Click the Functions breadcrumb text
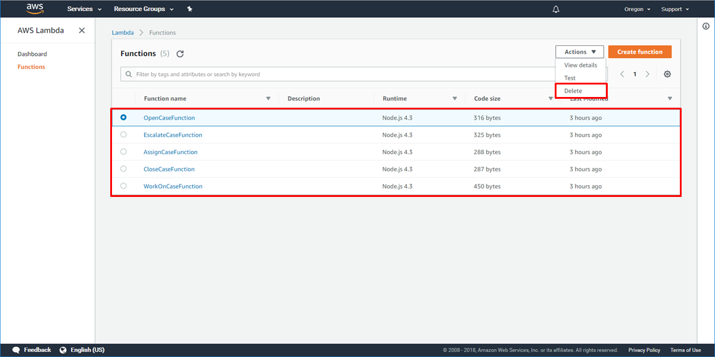Image resolution: width=715 pixels, height=357 pixels. coord(162,33)
